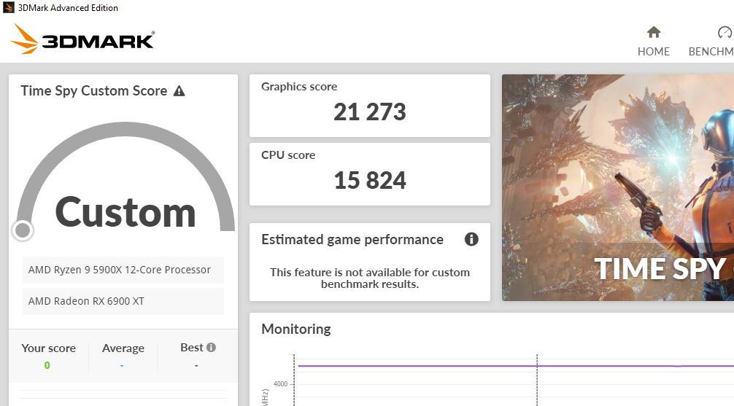Click the info icon for Estimated game performance

point(471,239)
